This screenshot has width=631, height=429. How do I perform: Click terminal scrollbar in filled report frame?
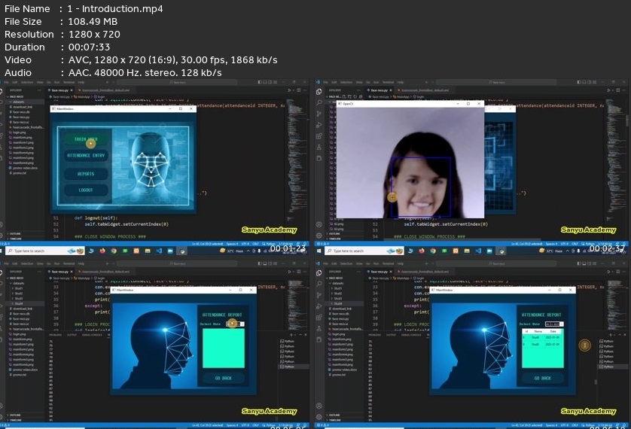[x=596, y=382]
